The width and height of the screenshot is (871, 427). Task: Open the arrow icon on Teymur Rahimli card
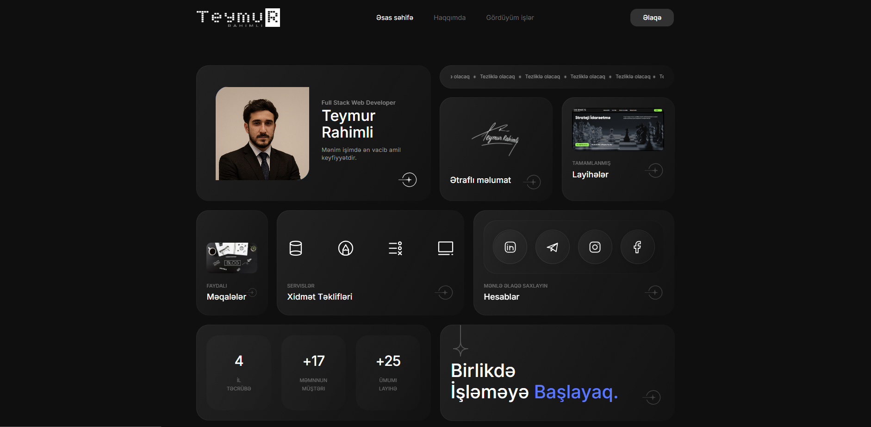408,180
